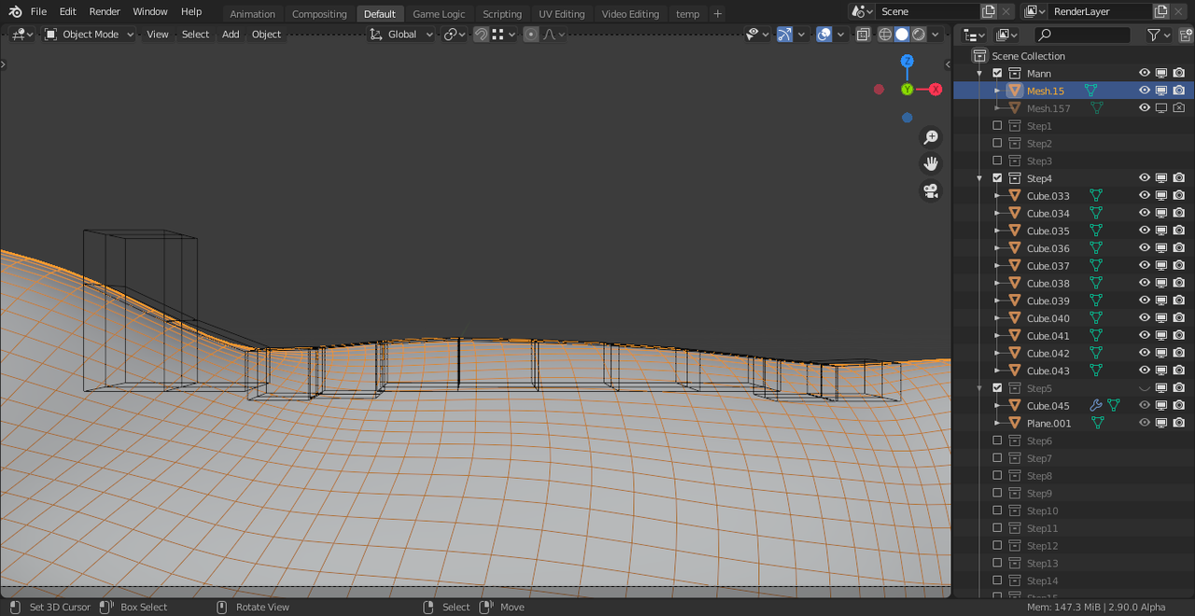The width and height of the screenshot is (1195, 616).
Task: Switch to wireframe viewport shading
Action: [885, 35]
